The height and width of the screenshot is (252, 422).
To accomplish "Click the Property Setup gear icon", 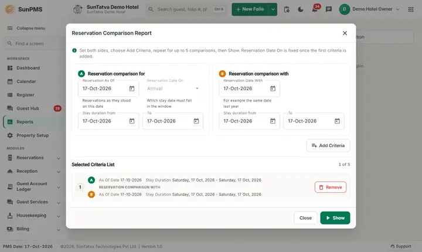I will pyautogui.click(x=10, y=135).
